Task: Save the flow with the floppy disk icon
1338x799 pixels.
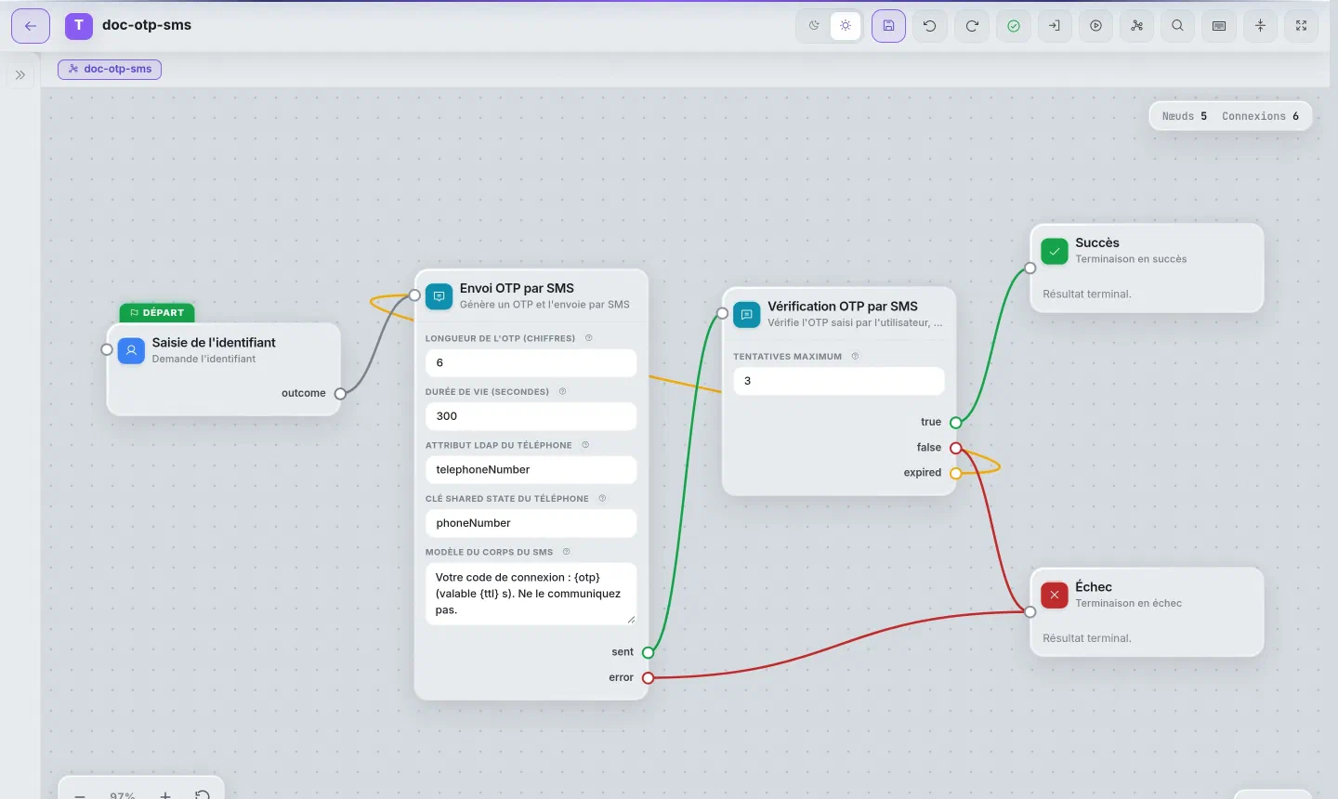Action: click(888, 26)
